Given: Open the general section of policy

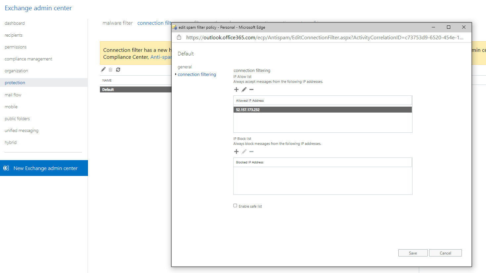Looking at the screenshot, I should (x=185, y=67).
